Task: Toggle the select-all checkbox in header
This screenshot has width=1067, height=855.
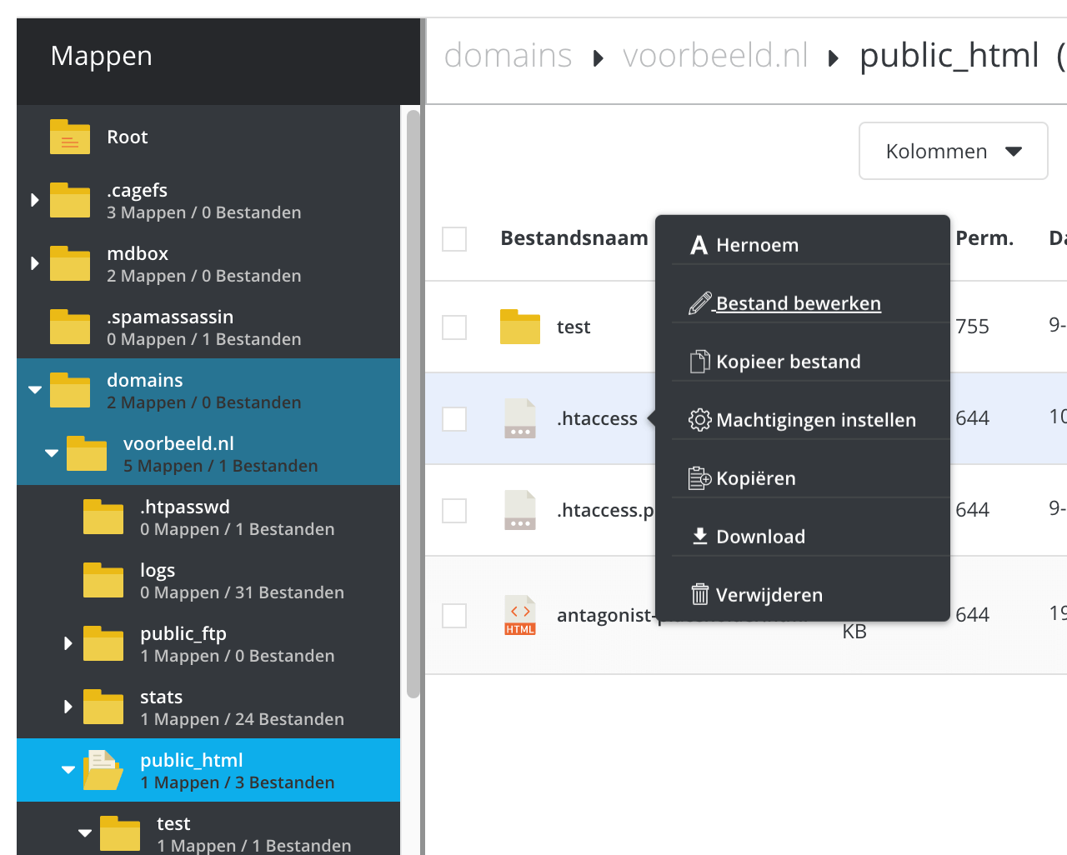Action: [454, 239]
